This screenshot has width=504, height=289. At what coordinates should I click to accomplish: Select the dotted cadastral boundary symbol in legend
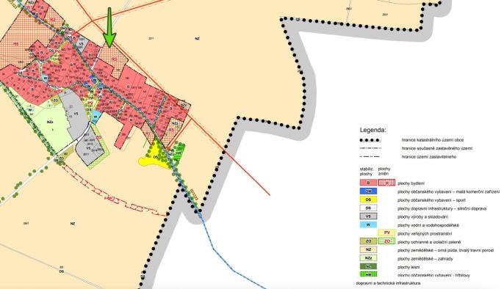coord(370,140)
